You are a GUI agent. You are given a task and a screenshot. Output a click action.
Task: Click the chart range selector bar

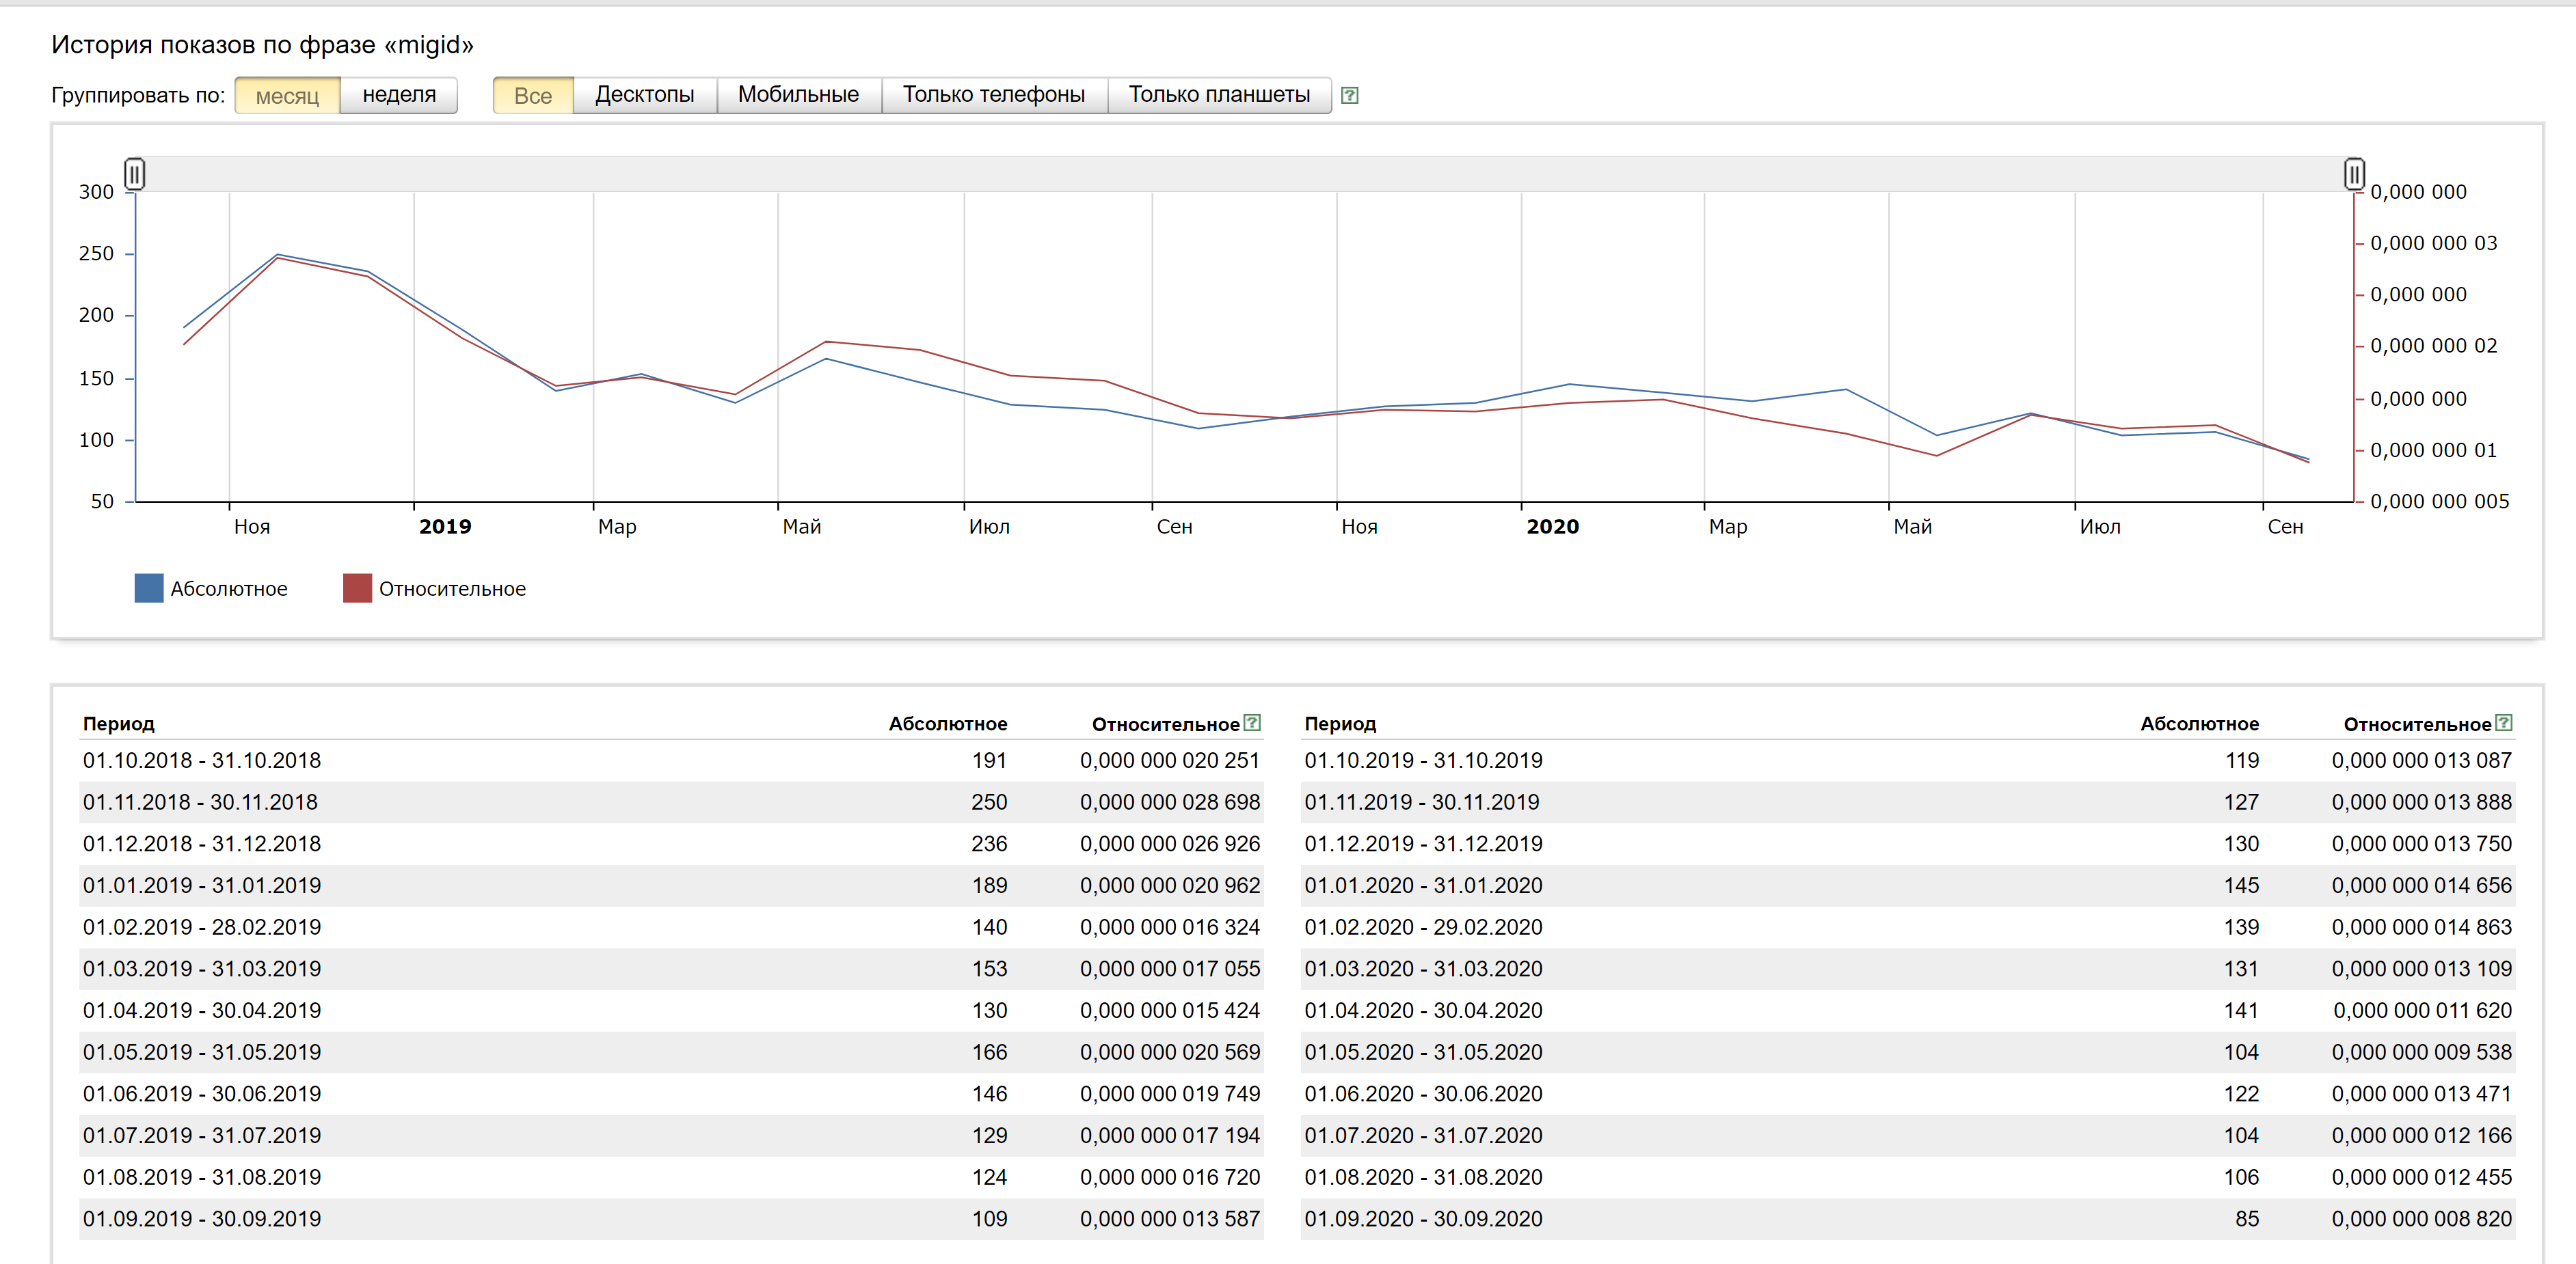tap(1244, 174)
